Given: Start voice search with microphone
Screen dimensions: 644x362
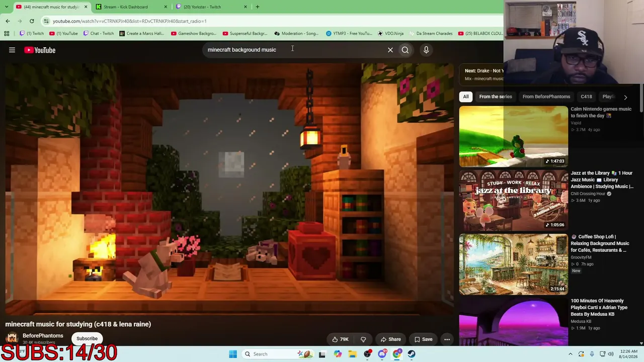Looking at the screenshot, I should click(426, 50).
